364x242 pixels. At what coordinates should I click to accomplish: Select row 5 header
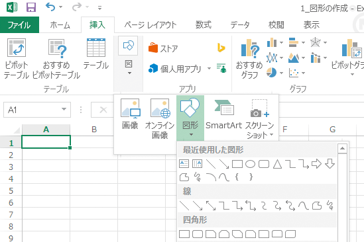point(11,190)
